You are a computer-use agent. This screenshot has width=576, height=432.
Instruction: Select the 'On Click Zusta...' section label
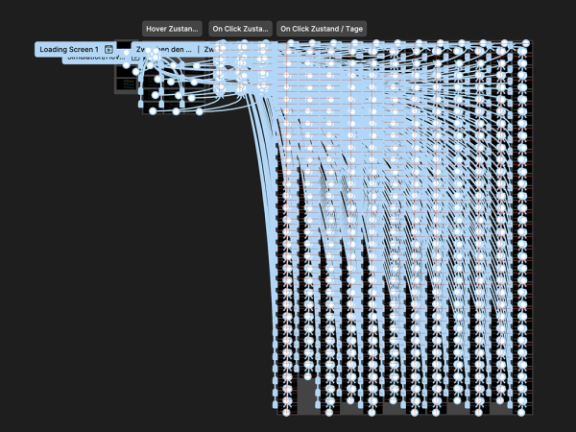pos(241,29)
